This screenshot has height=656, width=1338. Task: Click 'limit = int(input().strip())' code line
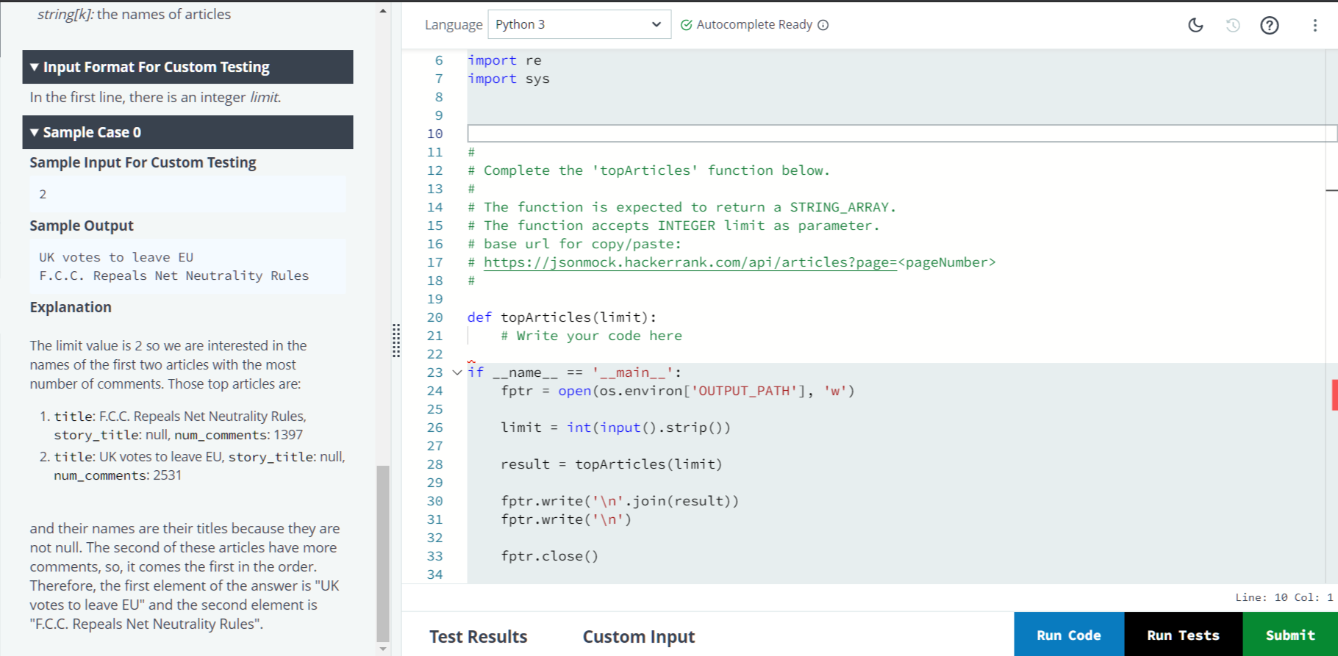(616, 428)
